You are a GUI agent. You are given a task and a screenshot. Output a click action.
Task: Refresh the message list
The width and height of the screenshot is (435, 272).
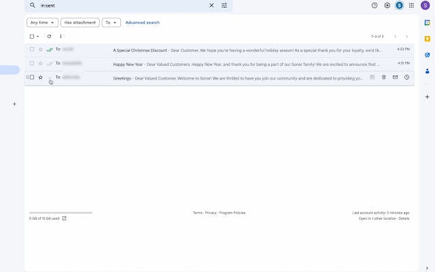point(49,36)
